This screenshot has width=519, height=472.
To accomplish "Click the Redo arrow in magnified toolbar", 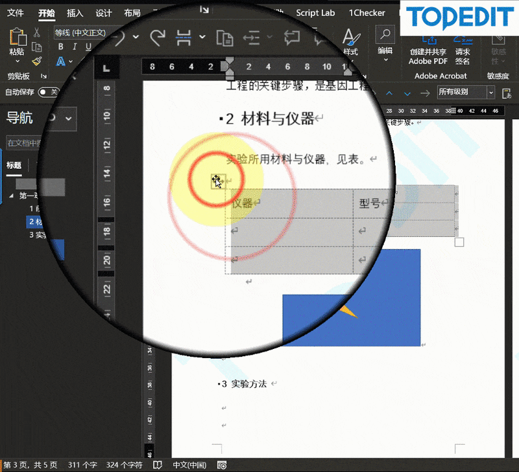I will click(x=157, y=37).
